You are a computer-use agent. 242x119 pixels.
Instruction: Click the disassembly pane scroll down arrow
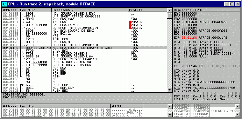[x=170, y=90]
